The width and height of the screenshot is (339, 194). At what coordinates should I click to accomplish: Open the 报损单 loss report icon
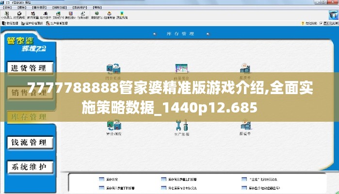tap(245, 71)
